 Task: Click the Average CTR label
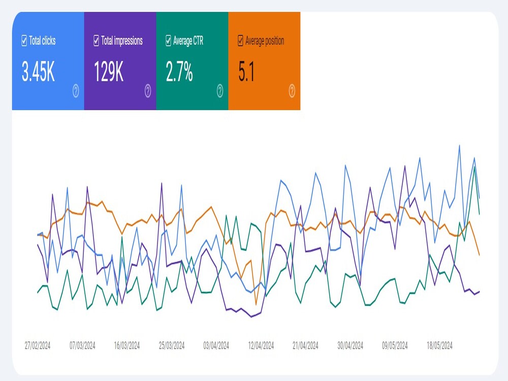point(188,41)
